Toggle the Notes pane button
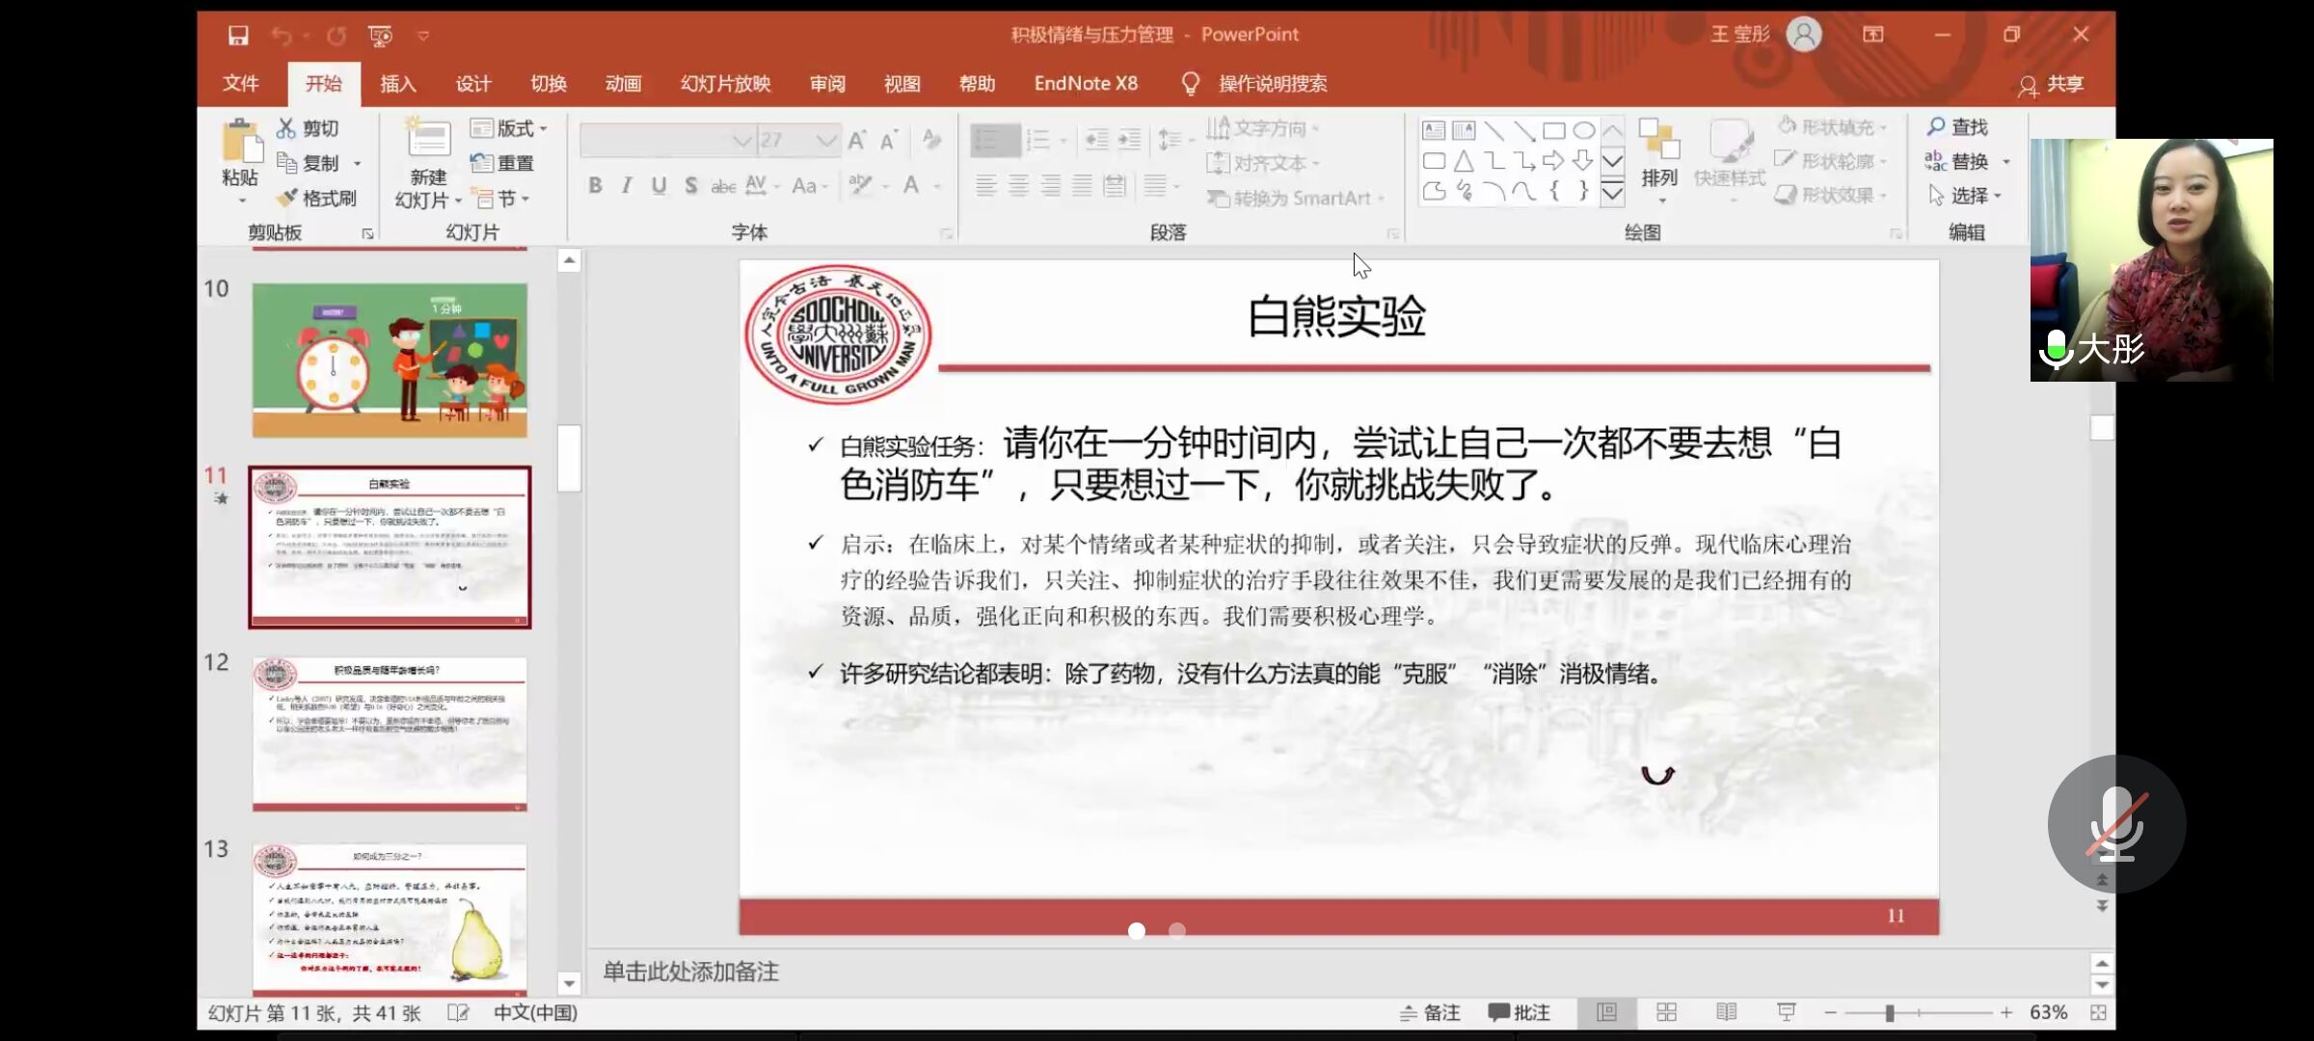Viewport: 2314px width, 1041px height. coord(1430,1012)
